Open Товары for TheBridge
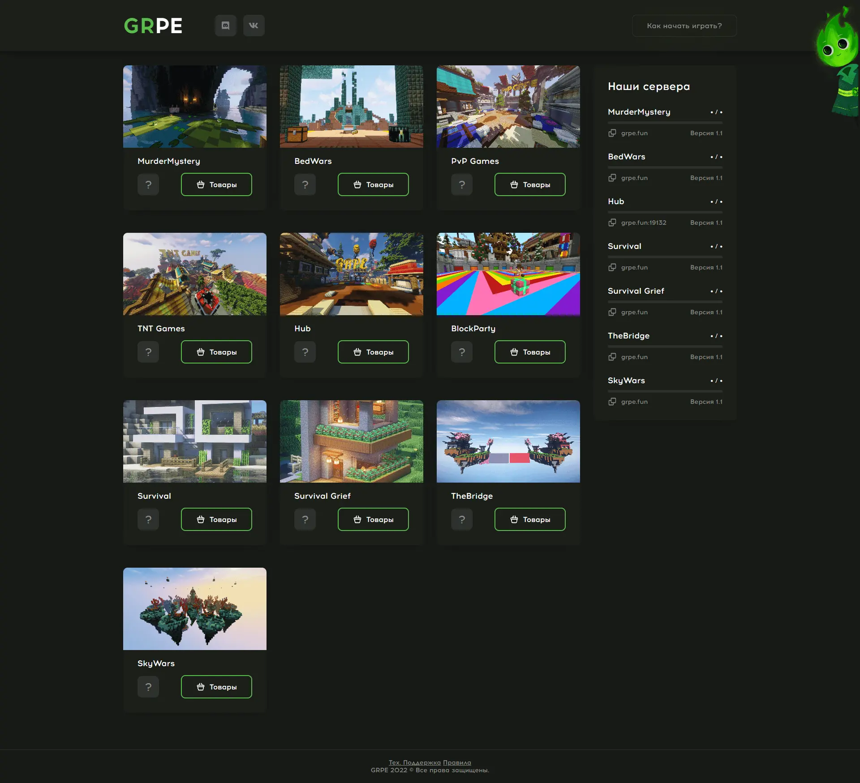The height and width of the screenshot is (783, 860). coord(530,519)
